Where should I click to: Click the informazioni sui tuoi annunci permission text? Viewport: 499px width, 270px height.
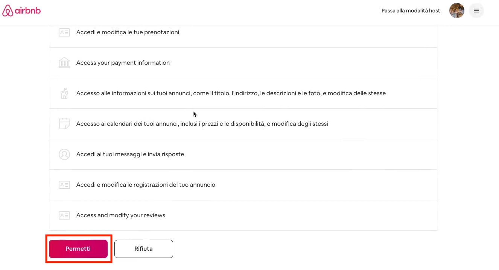click(x=231, y=93)
